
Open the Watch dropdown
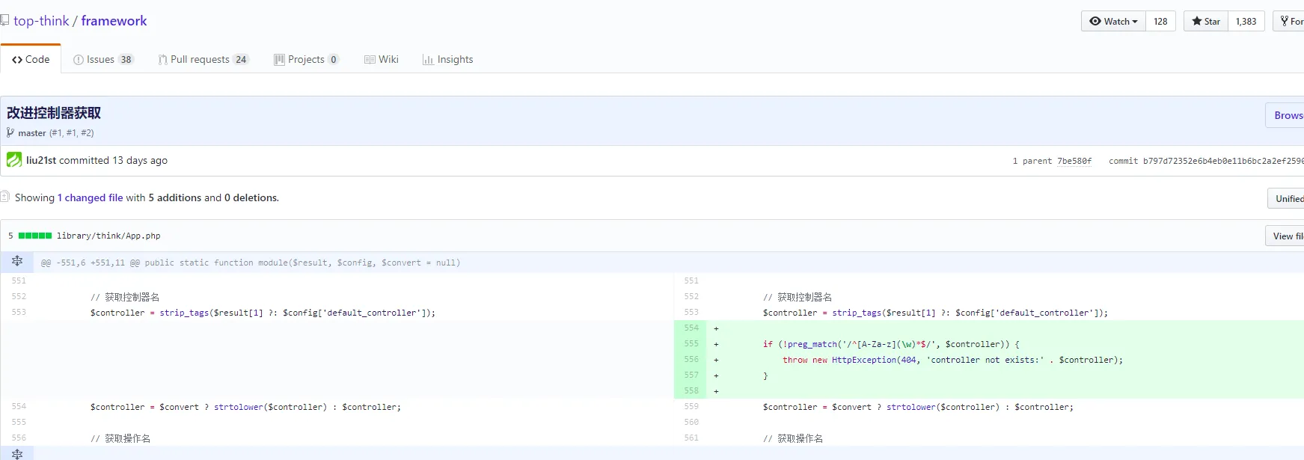[x=1113, y=21]
